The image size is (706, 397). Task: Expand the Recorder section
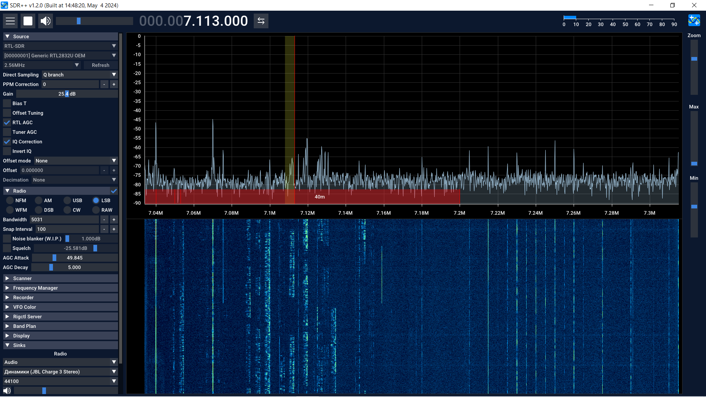(x=60, y=297)
